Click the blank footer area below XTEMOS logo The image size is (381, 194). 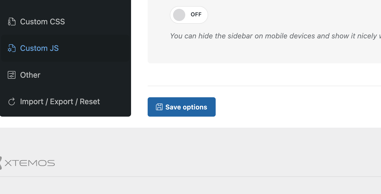point(166,186)
